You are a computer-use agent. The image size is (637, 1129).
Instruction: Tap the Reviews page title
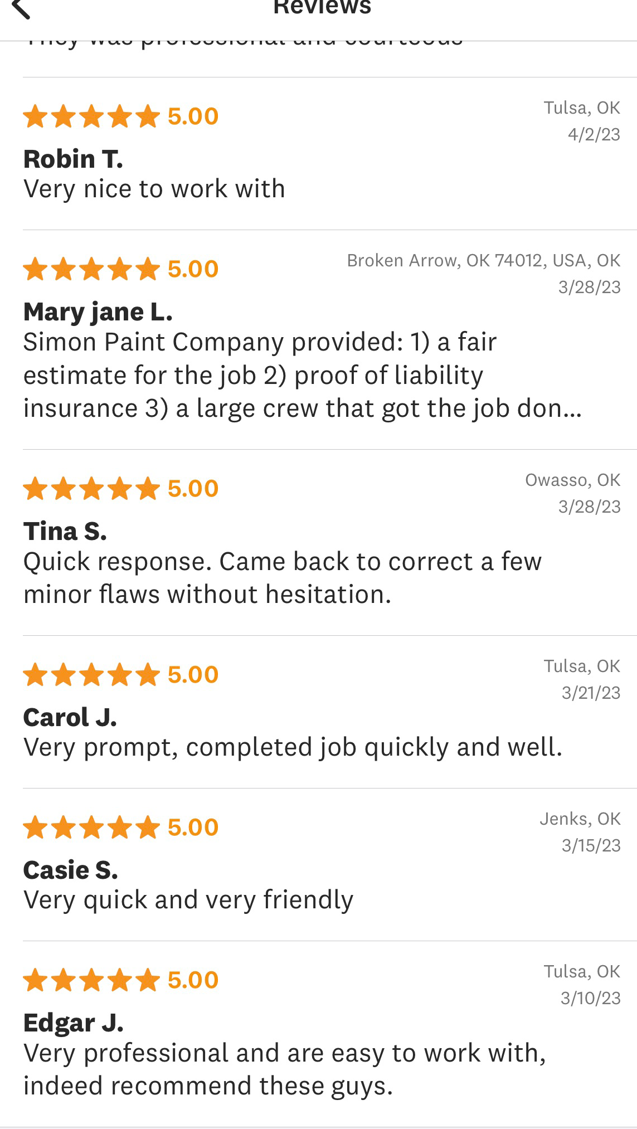[322, 8]
